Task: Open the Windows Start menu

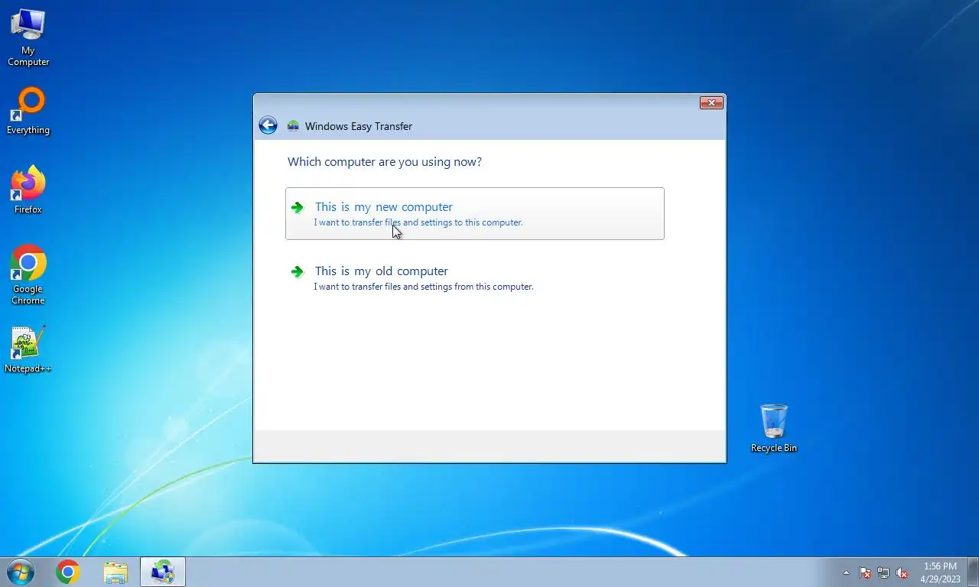Action: click(20, 572)
